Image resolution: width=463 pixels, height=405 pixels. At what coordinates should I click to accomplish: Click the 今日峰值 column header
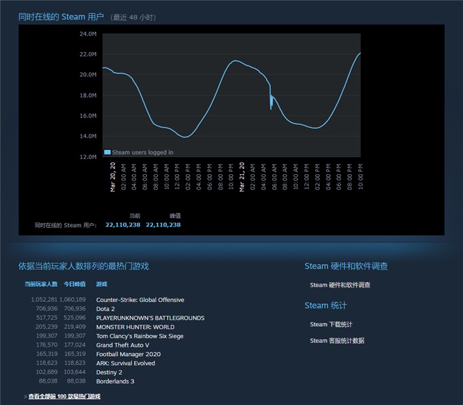pos(74,284)
